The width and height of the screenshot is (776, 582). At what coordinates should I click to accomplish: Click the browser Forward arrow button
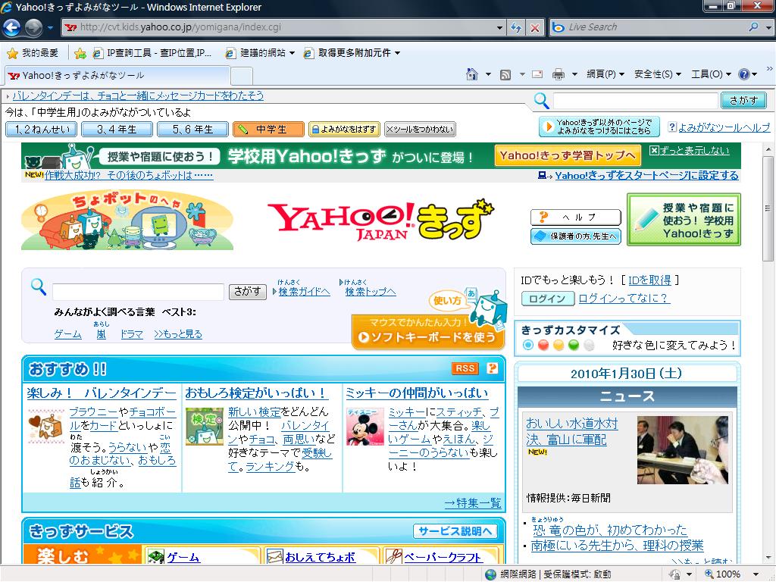33,27
